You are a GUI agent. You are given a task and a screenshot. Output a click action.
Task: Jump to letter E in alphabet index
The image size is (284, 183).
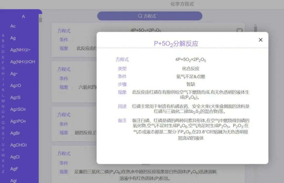click(x=3, y=57)
